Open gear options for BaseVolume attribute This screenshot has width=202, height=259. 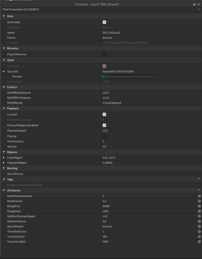click(199, 201)
